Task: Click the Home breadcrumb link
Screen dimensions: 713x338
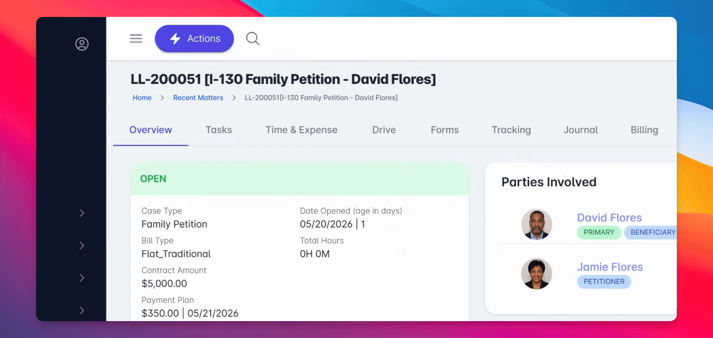Action: click(x=142, y=98)
